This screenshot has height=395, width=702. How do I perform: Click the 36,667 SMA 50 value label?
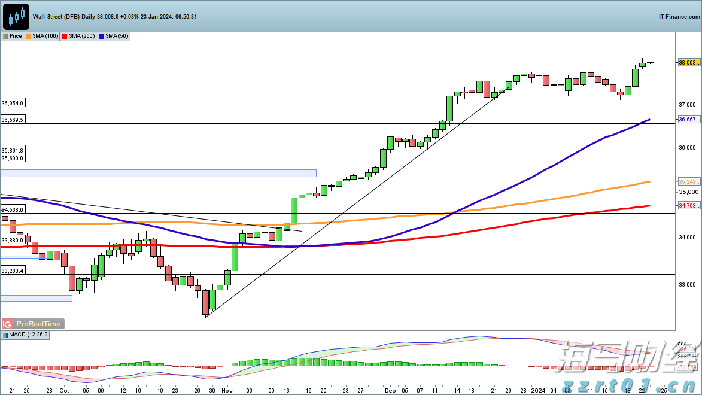coord(688,120)
